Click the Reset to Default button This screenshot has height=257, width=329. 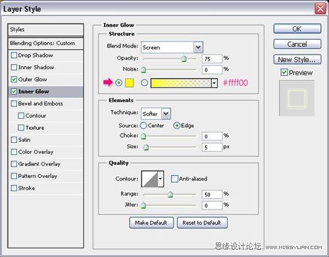202,223
